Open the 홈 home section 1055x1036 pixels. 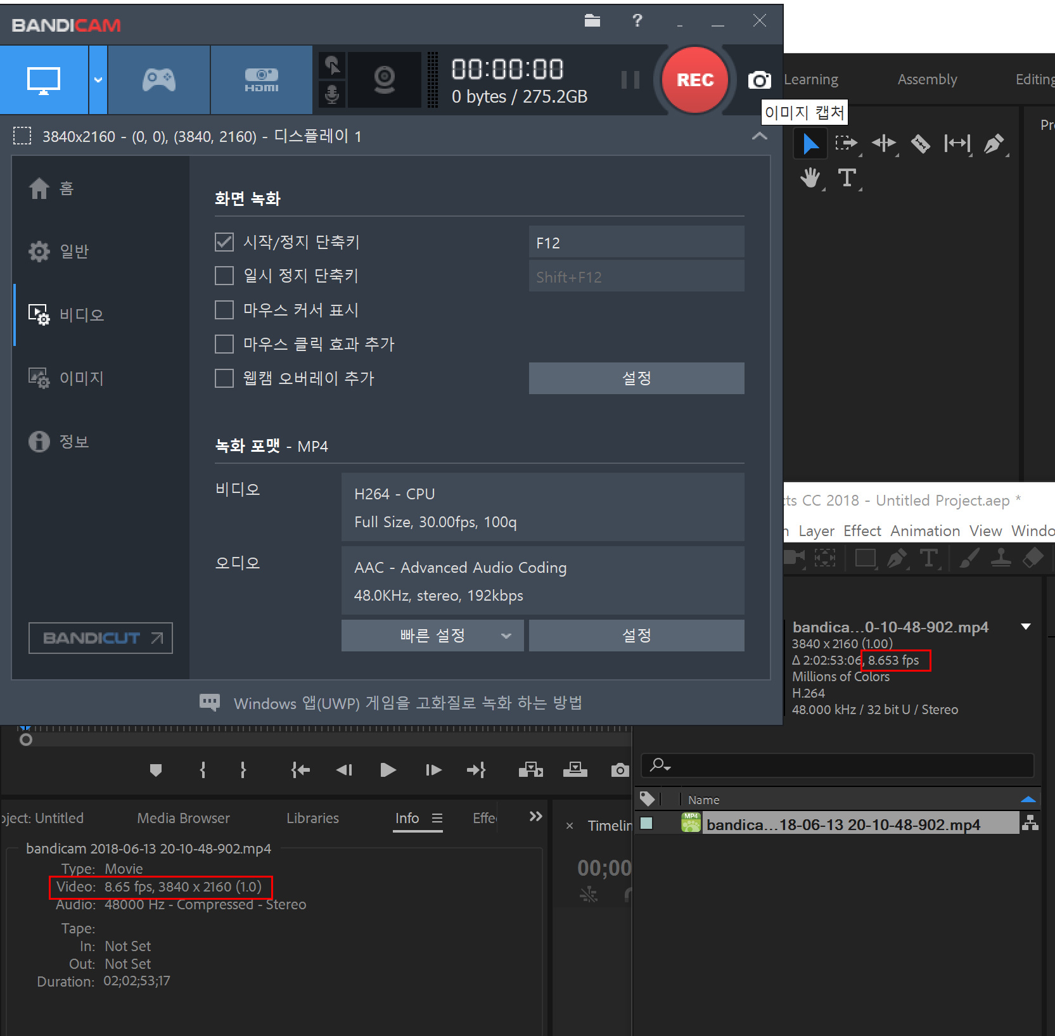(51, 189)
